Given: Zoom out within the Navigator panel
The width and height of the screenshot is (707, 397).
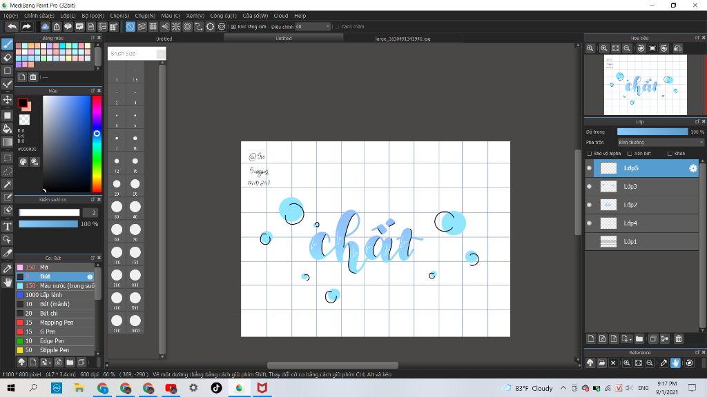Looking at the screenshot, I should [627, 48].
